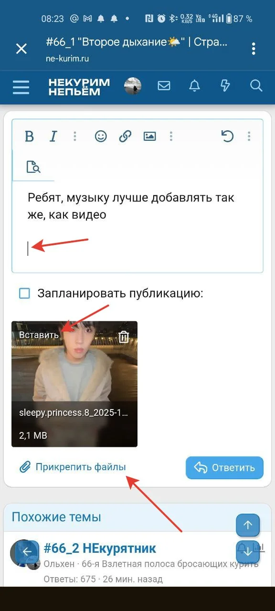Open the notifications bell in the site header

(194, 86)
